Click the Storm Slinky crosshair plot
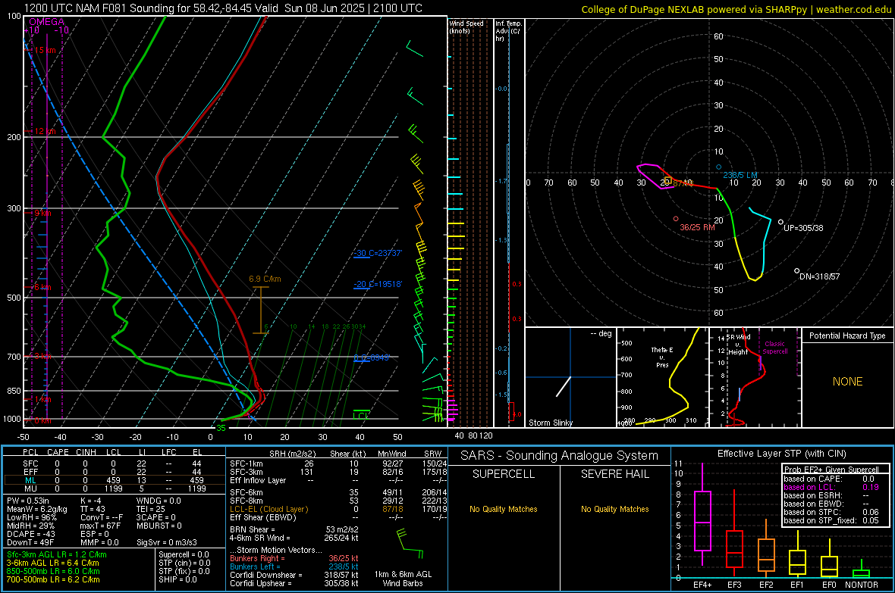This screenshot has height=593, width=895. point(570,377)
